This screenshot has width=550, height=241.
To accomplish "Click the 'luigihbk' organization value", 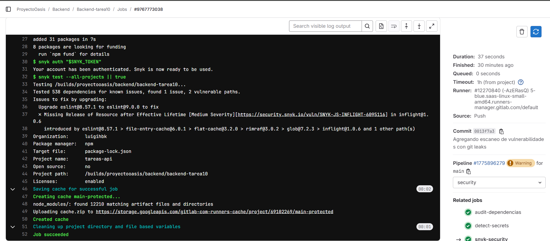I will point(96,137).
